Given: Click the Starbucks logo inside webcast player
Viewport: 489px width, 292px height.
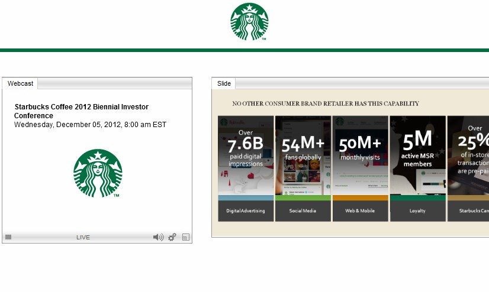Looking at the screenshot, I should click(98, 173).
